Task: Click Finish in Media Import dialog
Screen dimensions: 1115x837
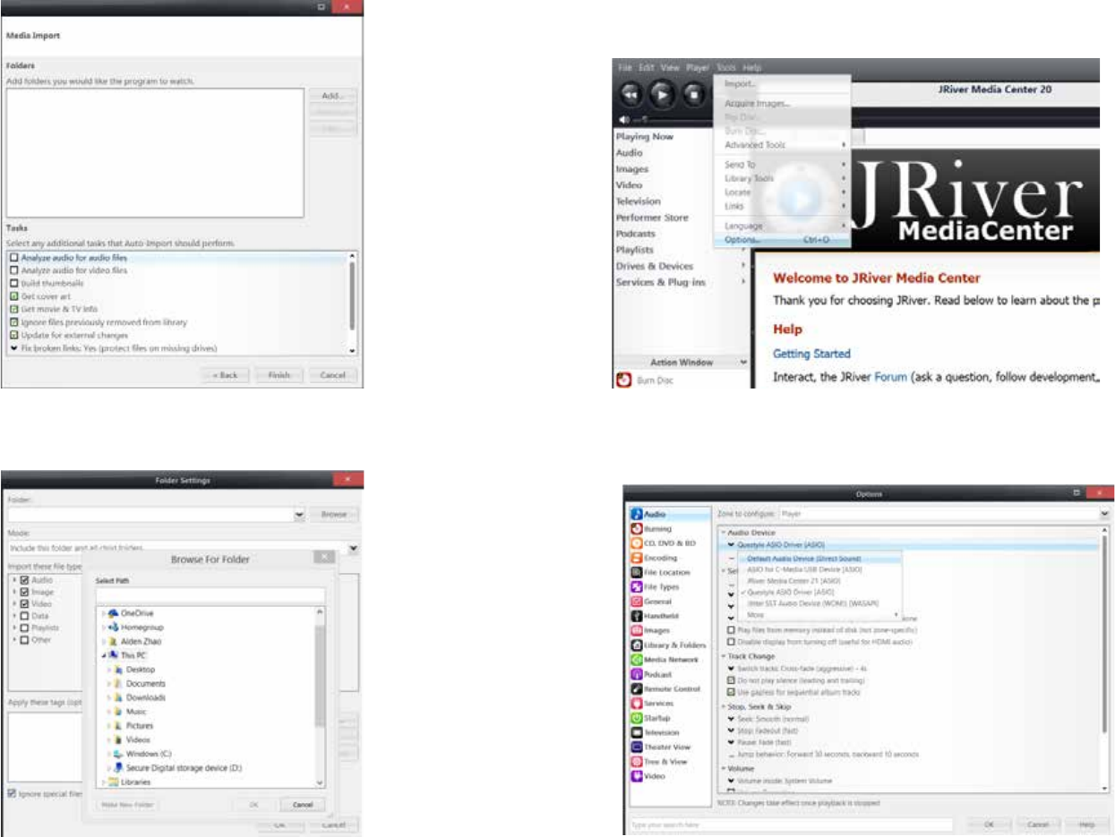Action: point(279,375)
